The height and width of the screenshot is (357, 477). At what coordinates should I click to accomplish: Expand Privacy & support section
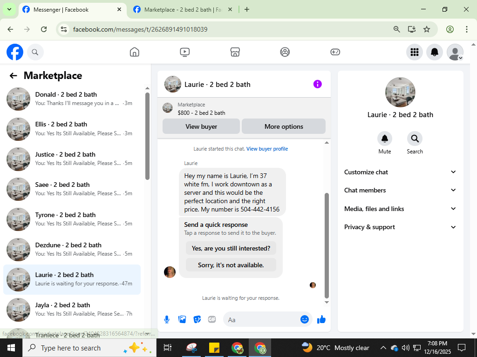(x=400, y=227)
